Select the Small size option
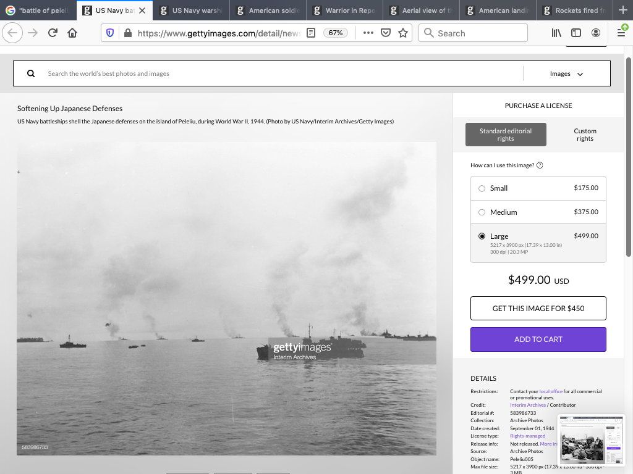 (x=482, y=188)
